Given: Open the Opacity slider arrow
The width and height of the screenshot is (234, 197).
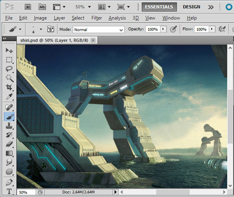Looking at the screenshot, I should tap(163, 29).
